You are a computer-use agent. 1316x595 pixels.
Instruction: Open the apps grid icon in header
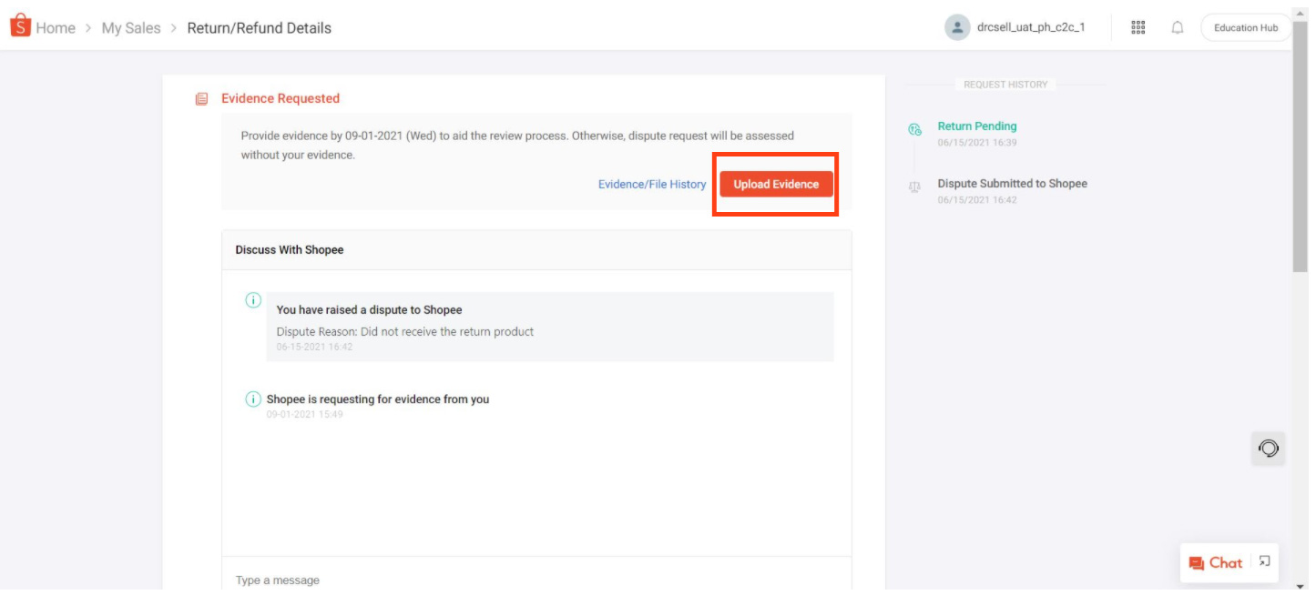click(x=1137, y=27)
